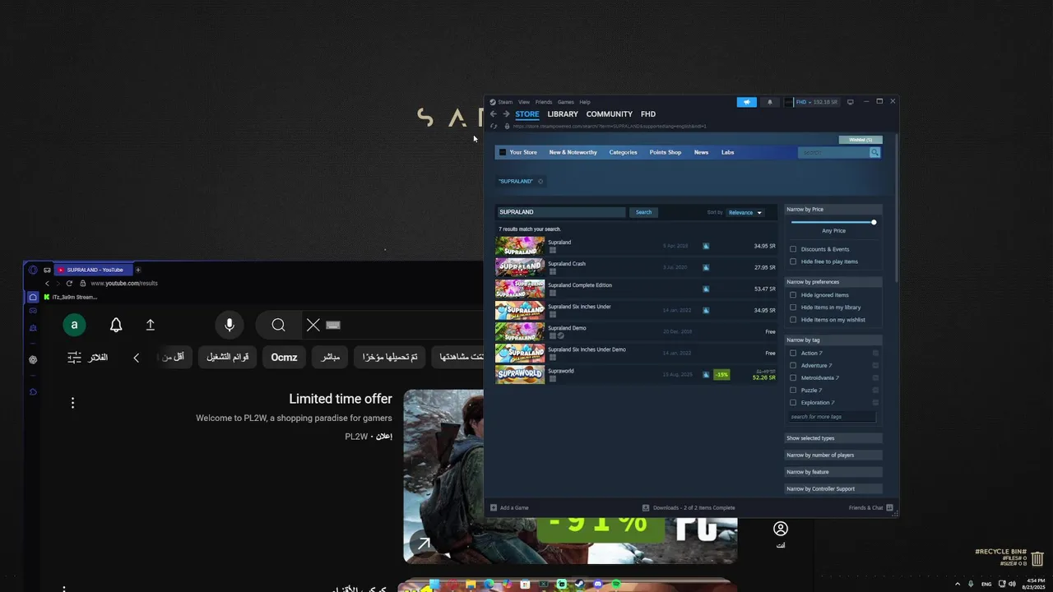1053x592 pixels.
Task: Switch Steam to Big Picture mode
Action: point(850,102)
